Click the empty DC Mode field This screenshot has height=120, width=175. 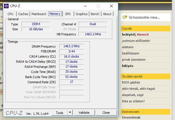click(93, 29)
